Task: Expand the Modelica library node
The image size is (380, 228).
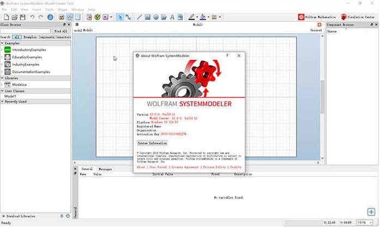Action: tap(2, 85)
